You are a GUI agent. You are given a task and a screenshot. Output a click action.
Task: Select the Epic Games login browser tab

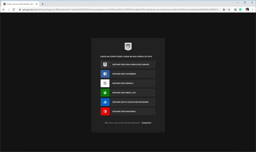click(x=20, y=4)
